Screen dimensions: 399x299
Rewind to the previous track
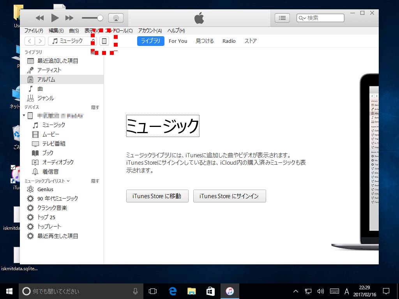[40, 18]
